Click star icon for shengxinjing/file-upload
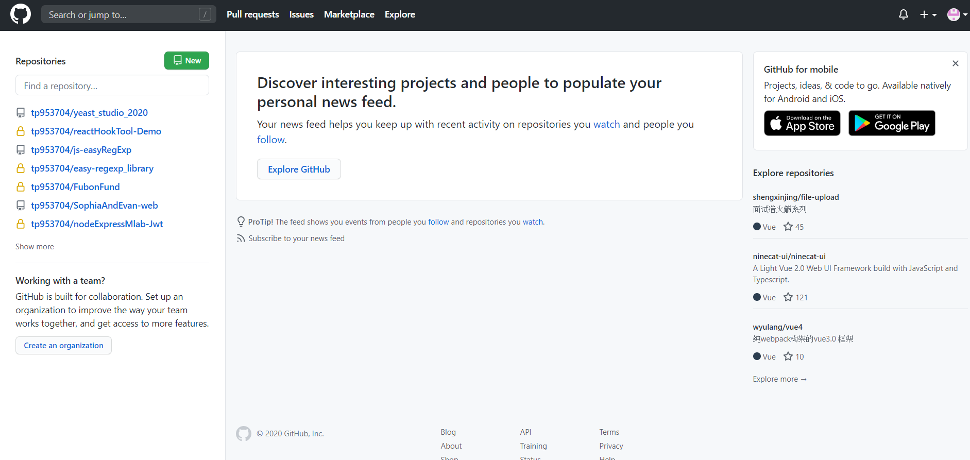This screenshot has width=970, height=460. point(788,226)
